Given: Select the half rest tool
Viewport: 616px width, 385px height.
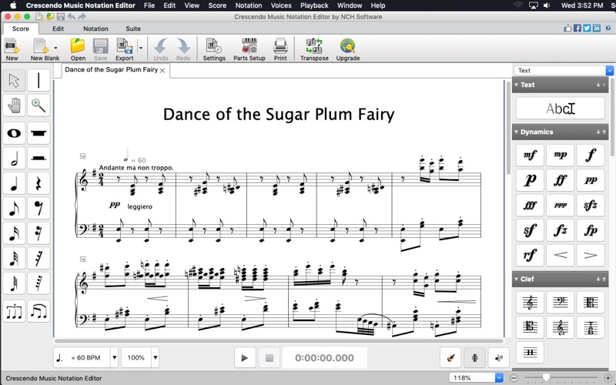Looking at the screenshot, I should 38,158.
